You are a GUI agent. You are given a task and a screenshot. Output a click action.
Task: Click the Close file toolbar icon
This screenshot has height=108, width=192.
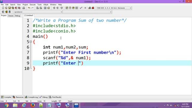(16, 8)
